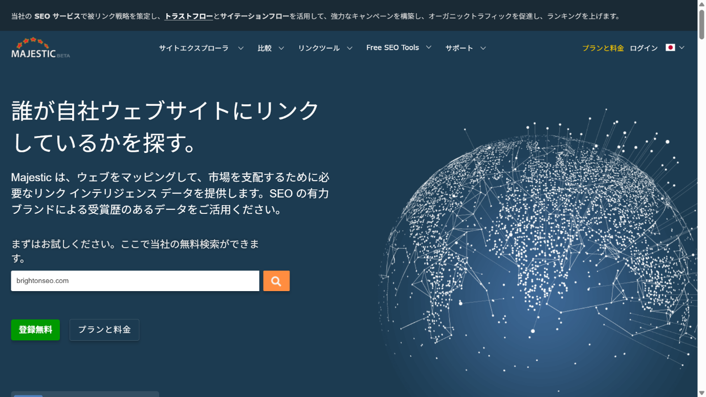Viewport: 706px width, 397px height.
Task: Click the Majestic logo
Action: click(x=40, y=48)
